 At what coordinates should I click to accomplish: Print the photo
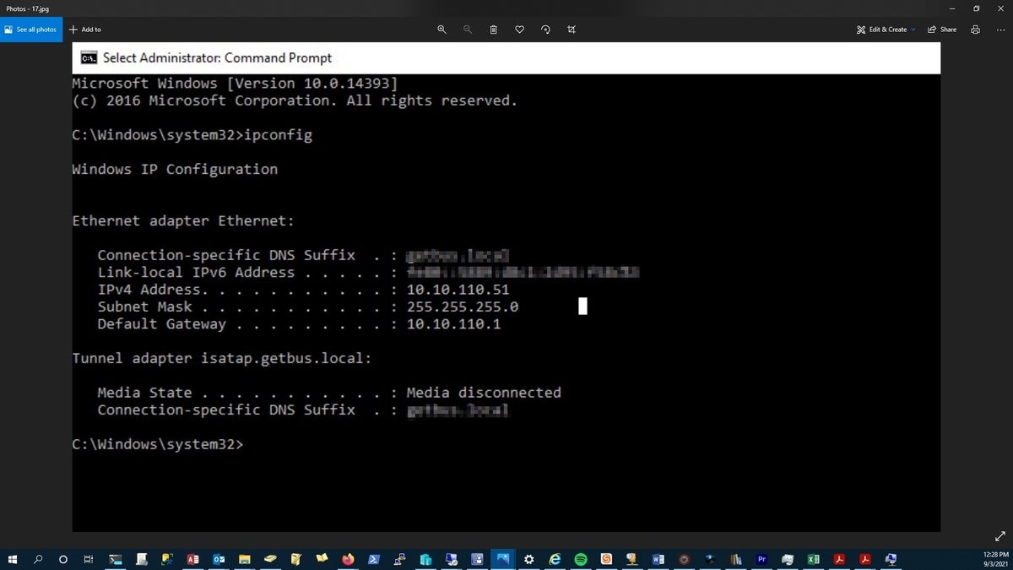coord(975,30)
